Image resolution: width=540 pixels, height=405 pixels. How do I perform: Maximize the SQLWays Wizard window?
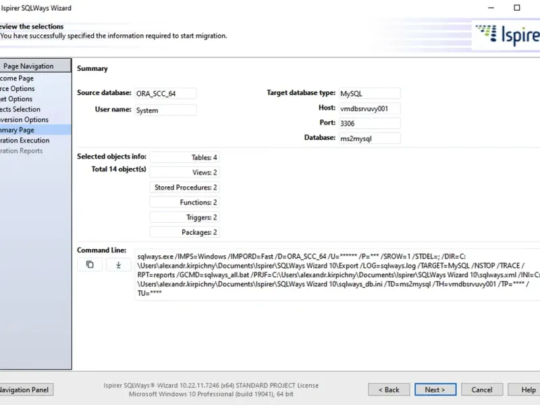[516, 7]
